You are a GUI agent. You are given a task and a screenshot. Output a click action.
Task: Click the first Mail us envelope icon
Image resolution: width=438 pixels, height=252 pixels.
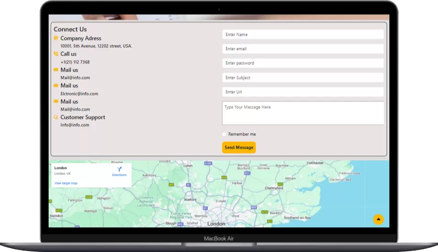pyautogui.click(x=56, y=70)
